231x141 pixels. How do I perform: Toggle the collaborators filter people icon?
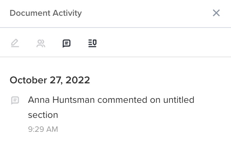(41, 43)
